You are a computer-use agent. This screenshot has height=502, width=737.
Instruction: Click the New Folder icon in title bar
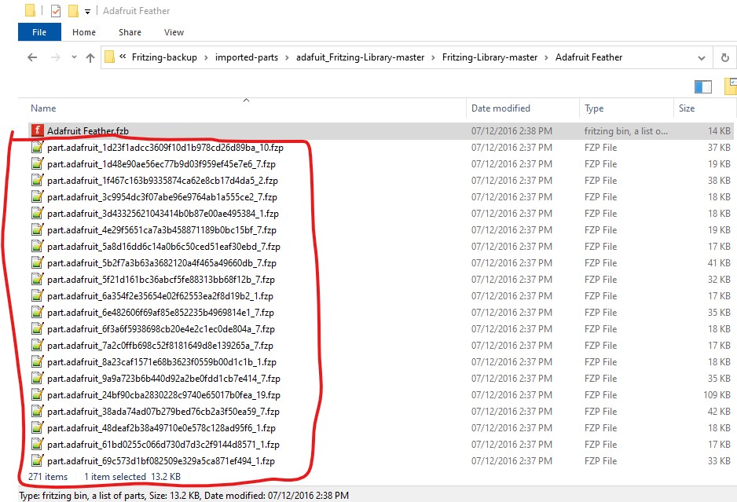point(73,11)
